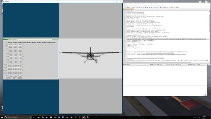Click the Replace icon in Notepad++ toolbar
Image resolution: width=211 pixels, height=119 pixels.
147,7
